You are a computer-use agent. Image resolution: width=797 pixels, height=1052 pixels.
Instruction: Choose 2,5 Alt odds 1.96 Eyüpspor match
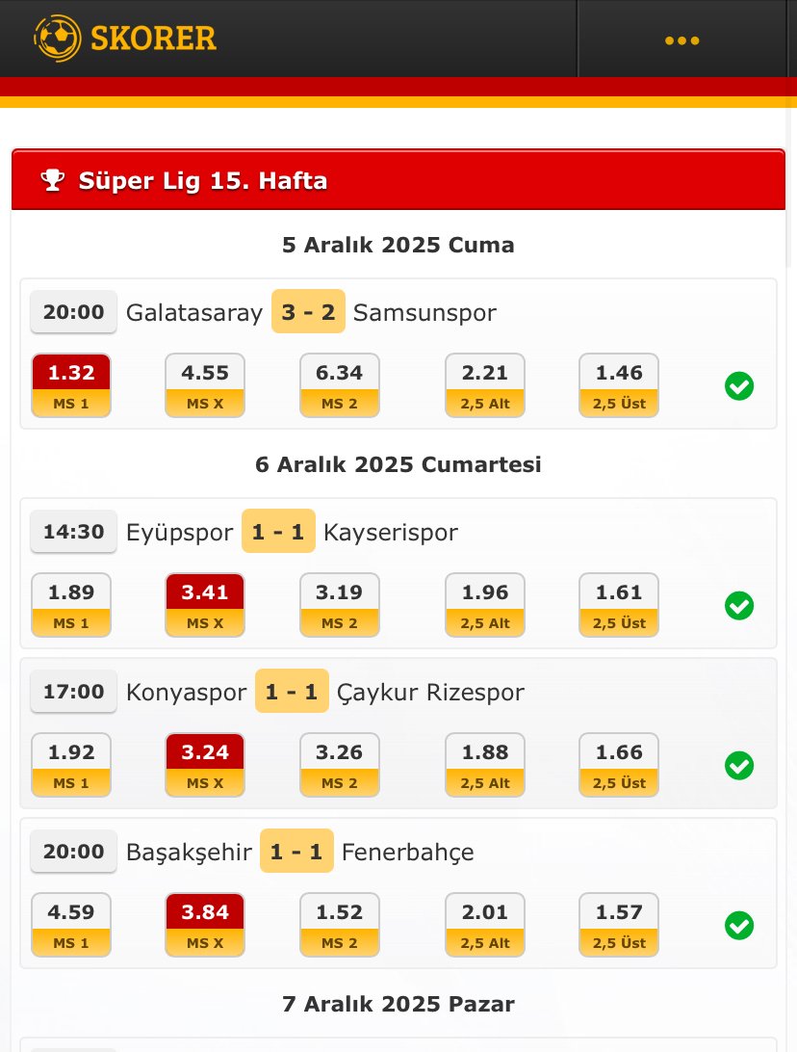(485, 605)
